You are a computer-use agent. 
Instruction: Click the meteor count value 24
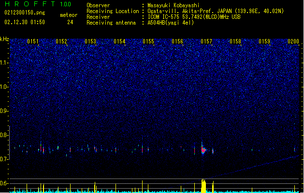[x=70, y=22]
